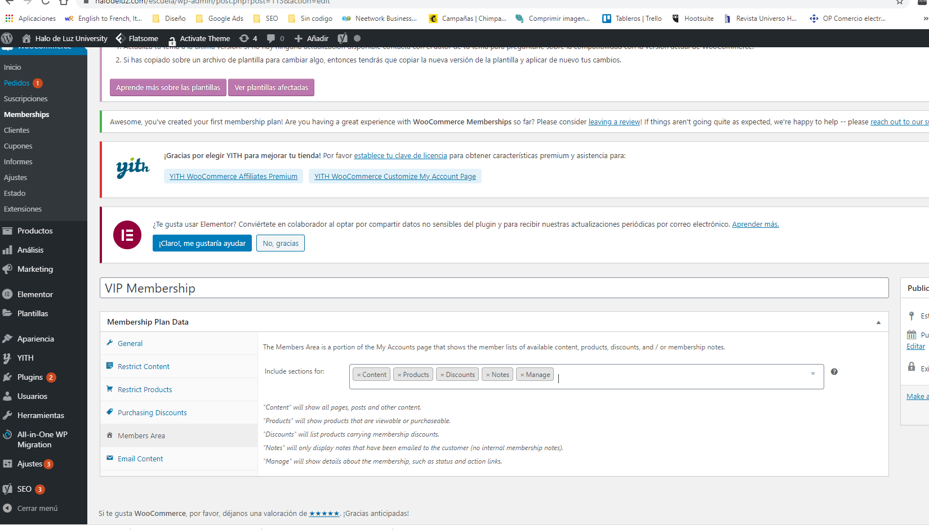Click browser bookmark star icon
The image size is (929, 530).
click(x=900, y=2)
